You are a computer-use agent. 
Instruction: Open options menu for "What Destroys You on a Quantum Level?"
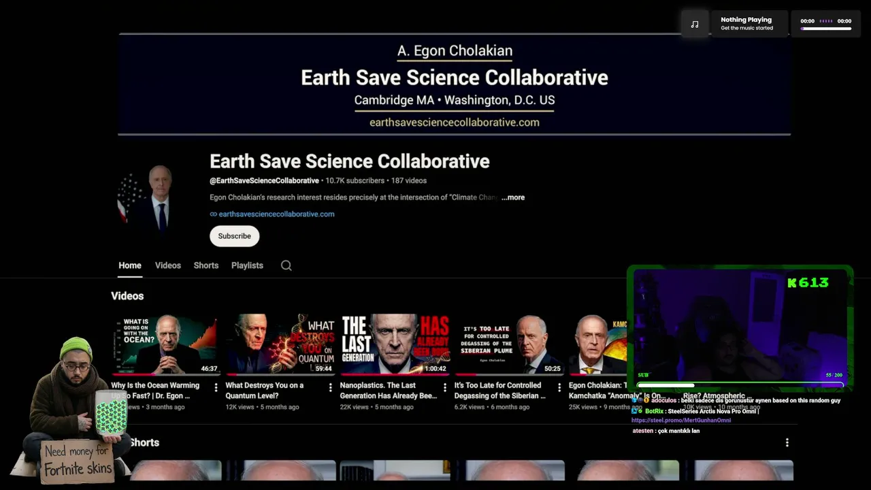point(331,387)
